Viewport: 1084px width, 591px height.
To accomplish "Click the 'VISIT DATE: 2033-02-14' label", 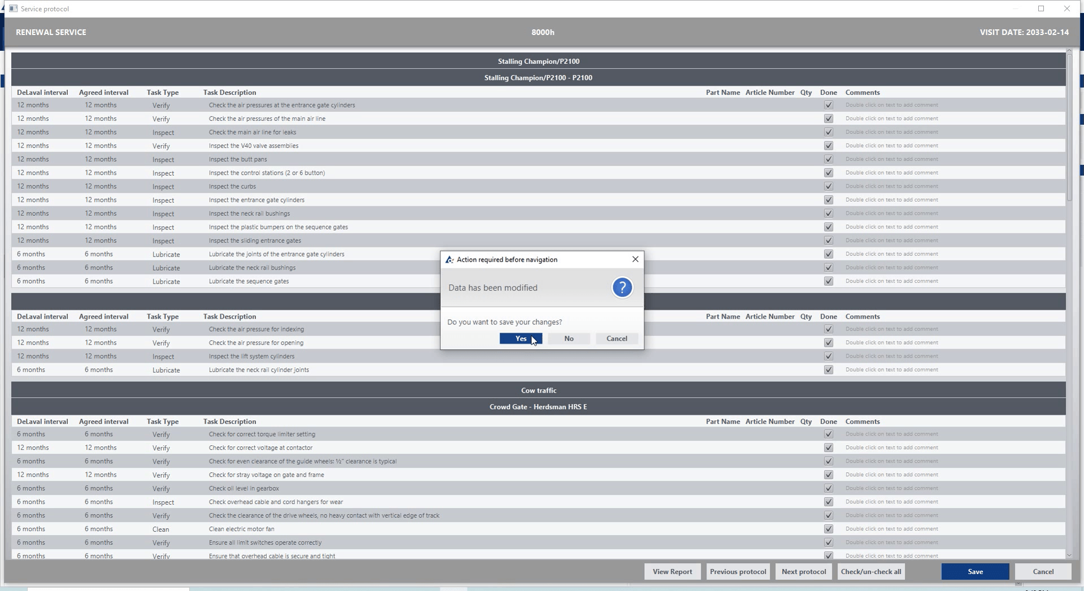I will (x=1024, y=32).
